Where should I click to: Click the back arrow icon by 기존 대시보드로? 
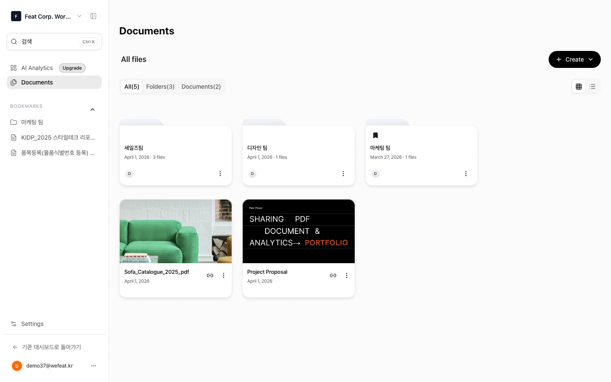pyautogui.click(x=15, y=347)
